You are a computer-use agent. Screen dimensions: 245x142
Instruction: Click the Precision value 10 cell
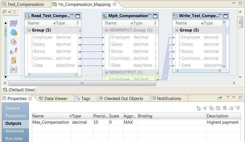point(101,122)
